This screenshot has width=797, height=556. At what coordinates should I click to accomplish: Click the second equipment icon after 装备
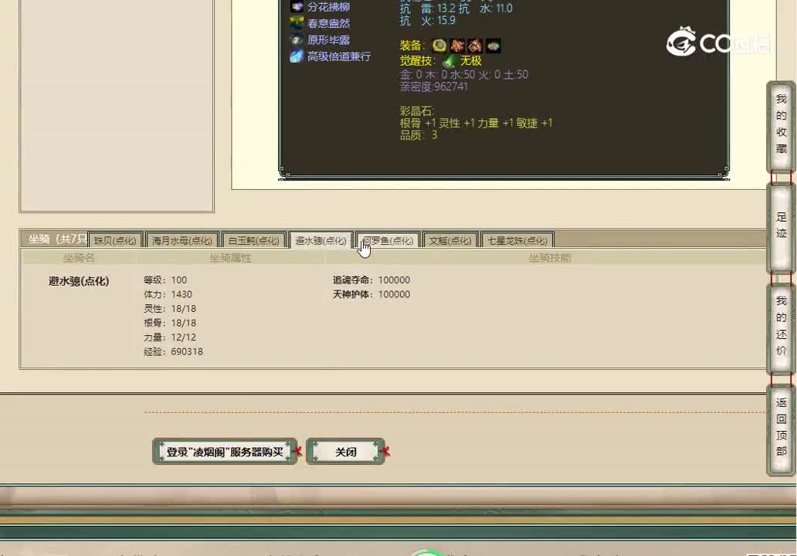(x=457, y=46)
